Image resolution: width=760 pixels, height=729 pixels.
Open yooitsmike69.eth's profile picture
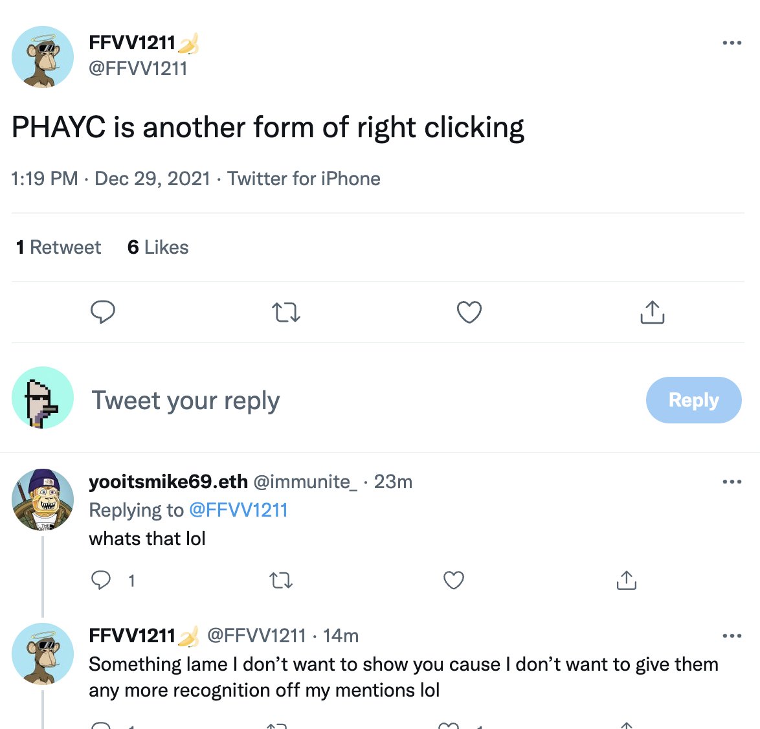point(43,499)
